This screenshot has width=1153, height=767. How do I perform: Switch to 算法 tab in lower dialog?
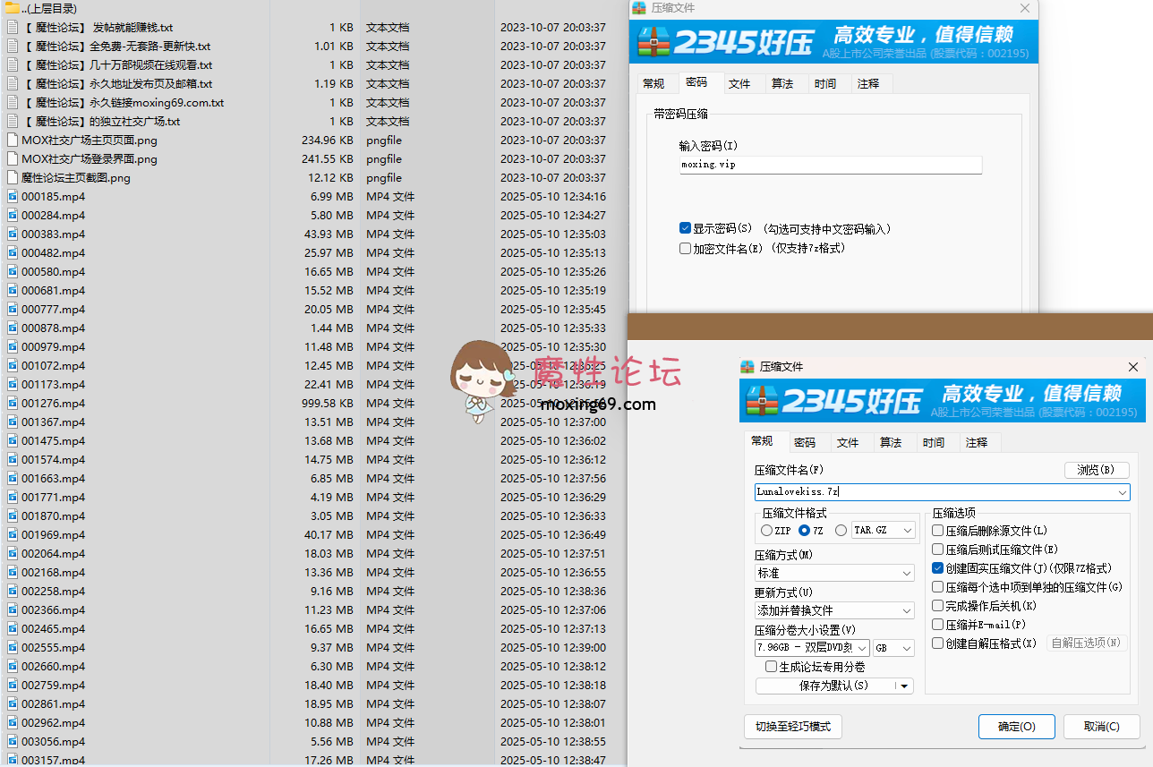pyautogui.click(x=891, y=442)
